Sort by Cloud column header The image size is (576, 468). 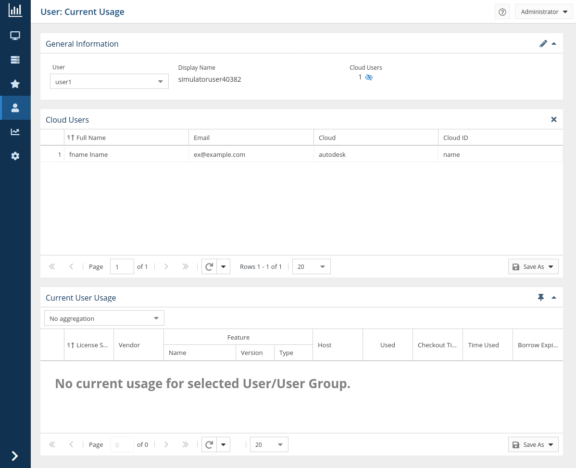(x=376, y=138)
